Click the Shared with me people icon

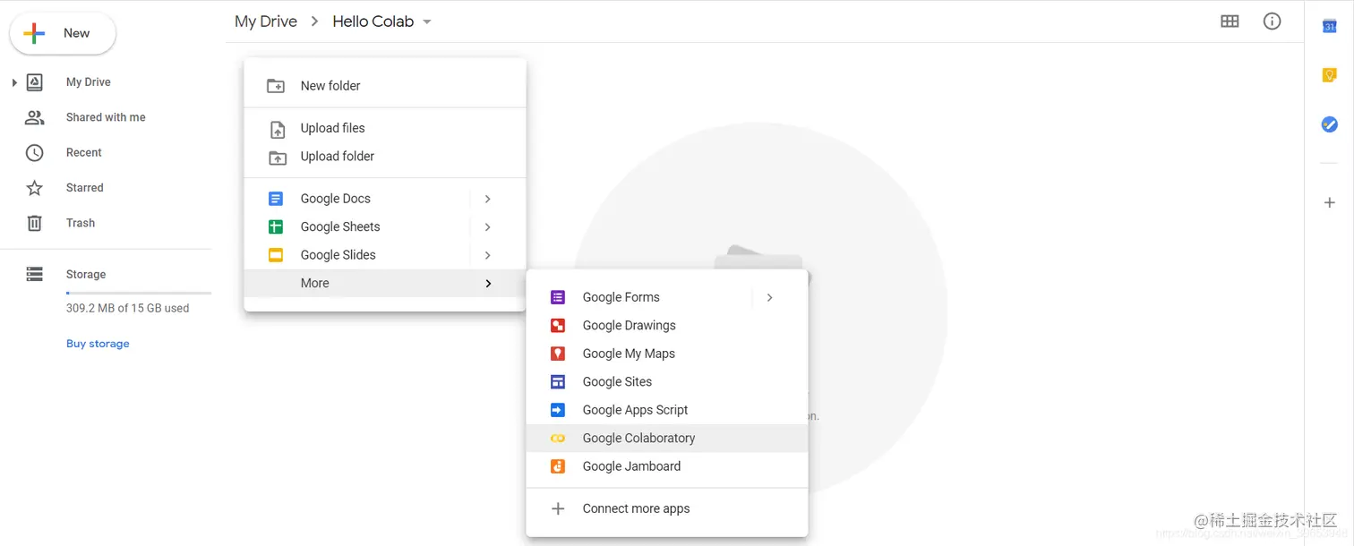pos(34,117)
